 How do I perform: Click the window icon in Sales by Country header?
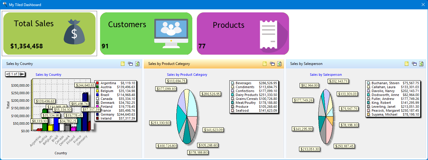[x=130, y=64]
